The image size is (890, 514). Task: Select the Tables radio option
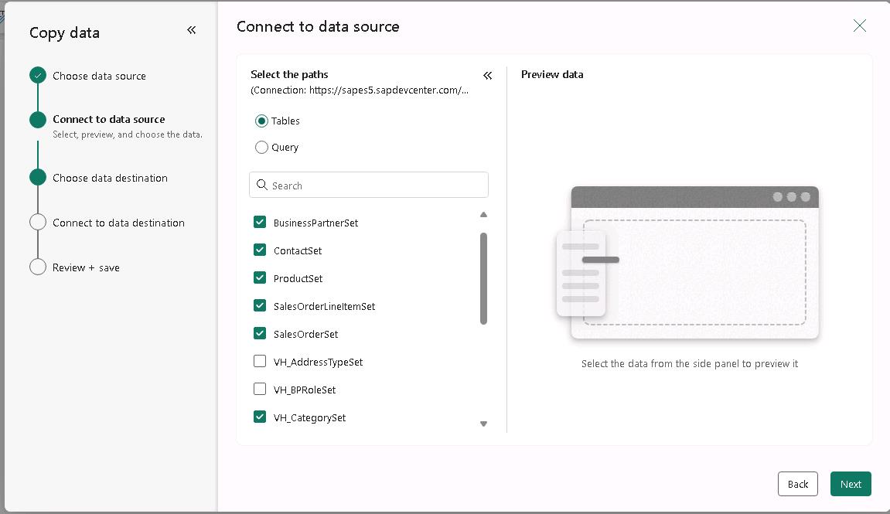tap(261, 121)
